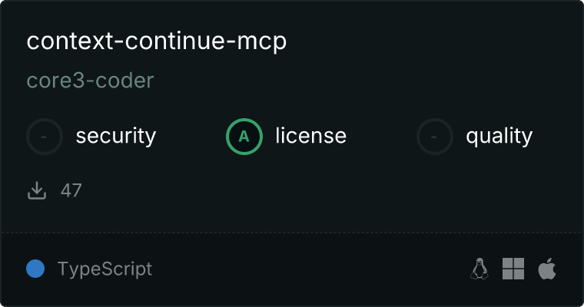Image resolution: width=584 pixels, height=307 pixels.
Task: Click the blue TypeScript language dot
Action: point(35,269)
